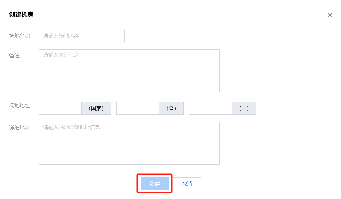Click the 备注 field label
Viewport: 341px width, 199px height.
tap(14, 56)
